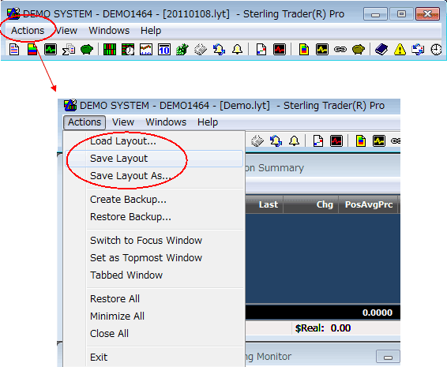Choose Restore All from the menu
Image resolution: width=447 pixels, height=367 pixels.
(154, 299)
